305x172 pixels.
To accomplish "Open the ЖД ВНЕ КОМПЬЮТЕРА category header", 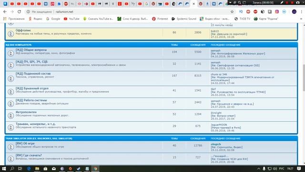I will point(19,45).
